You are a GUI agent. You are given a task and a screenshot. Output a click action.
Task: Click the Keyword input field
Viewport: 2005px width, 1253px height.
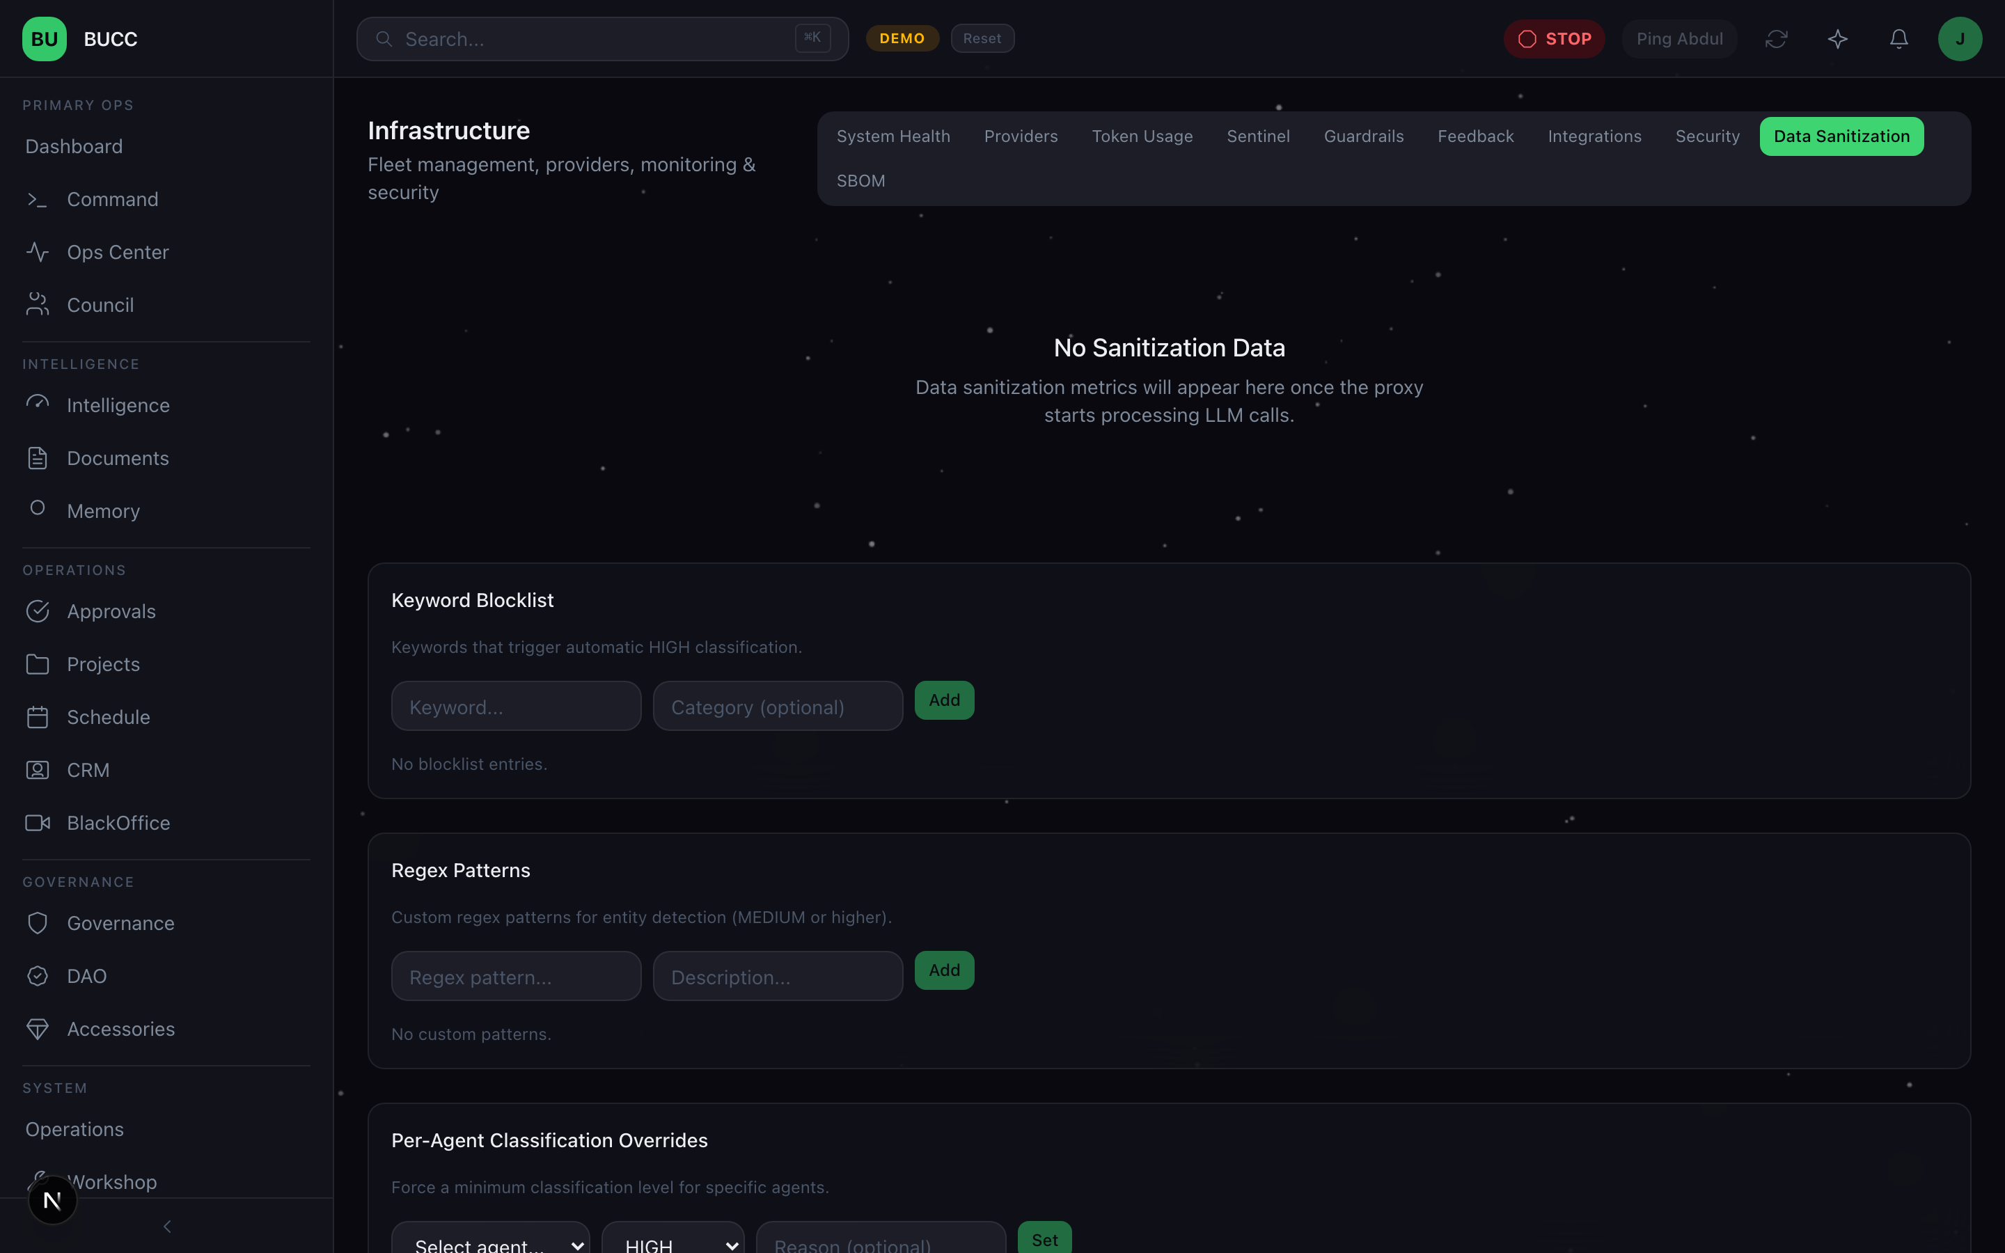(x=515, y=706)
